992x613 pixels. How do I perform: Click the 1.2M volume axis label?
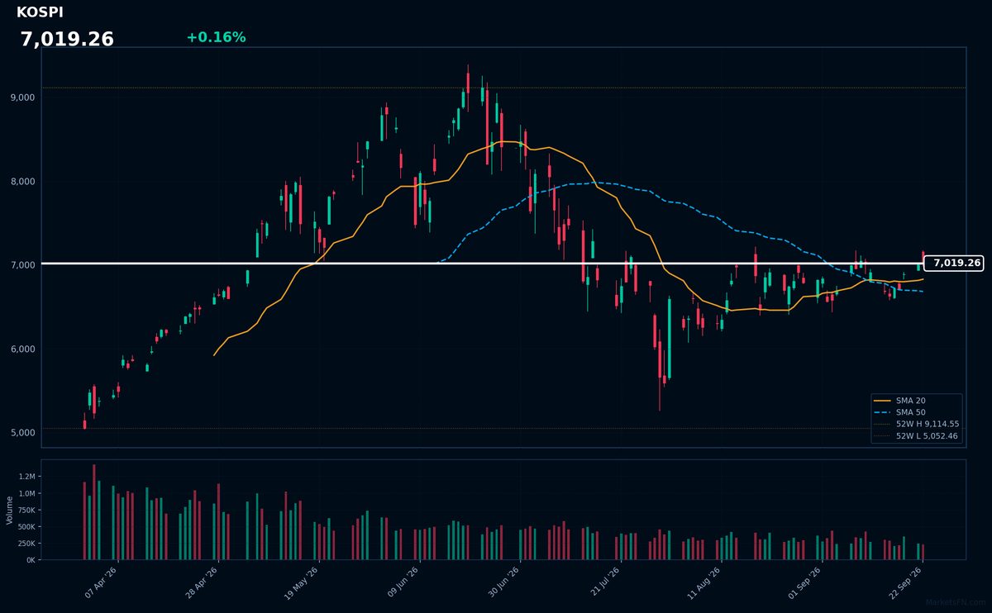(26, 477)
